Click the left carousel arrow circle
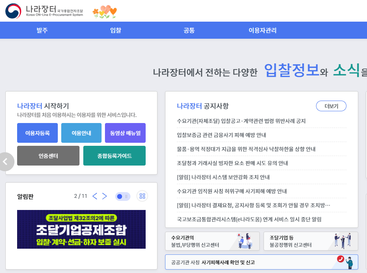This screenshot has height=273, width=367. tap(6, 161)
